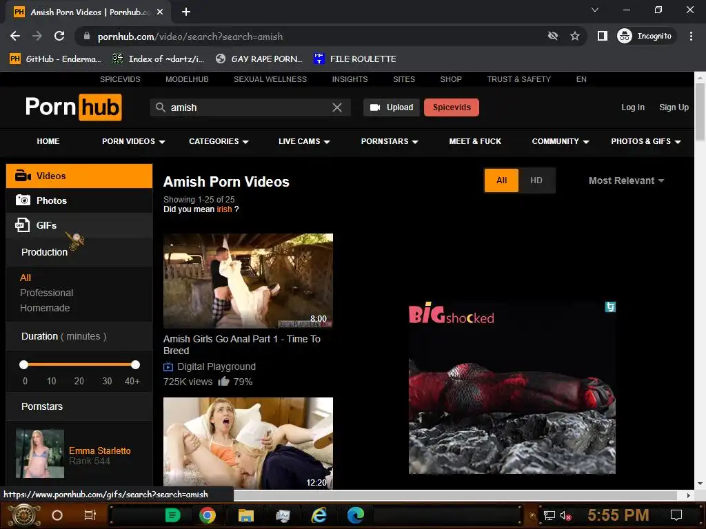The width and height of the screenshot is (706, 529).
Task: Expand the CATEGORIES dropdown
Action: [219, 141]
